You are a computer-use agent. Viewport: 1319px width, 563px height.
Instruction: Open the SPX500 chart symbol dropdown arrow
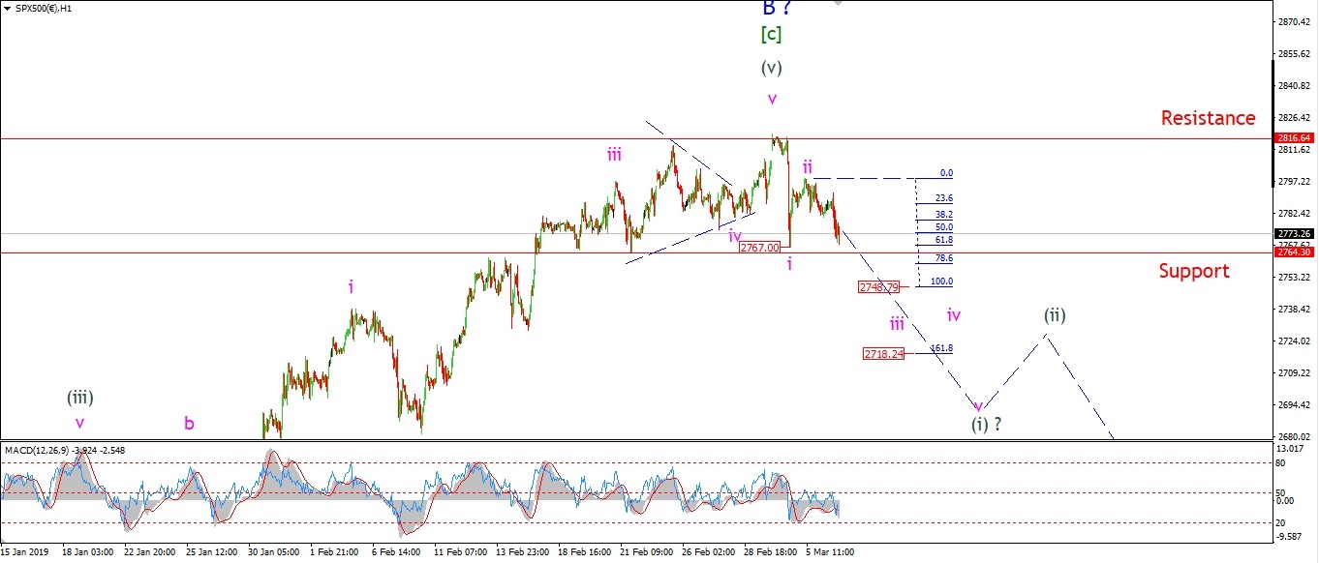(x=7, y=9)
